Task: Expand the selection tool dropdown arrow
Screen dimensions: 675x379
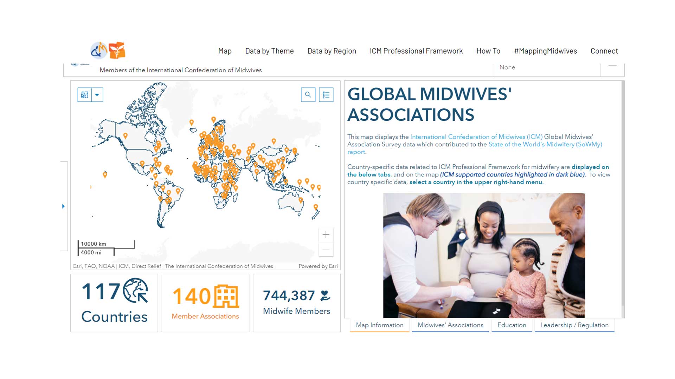Action: 97,95
